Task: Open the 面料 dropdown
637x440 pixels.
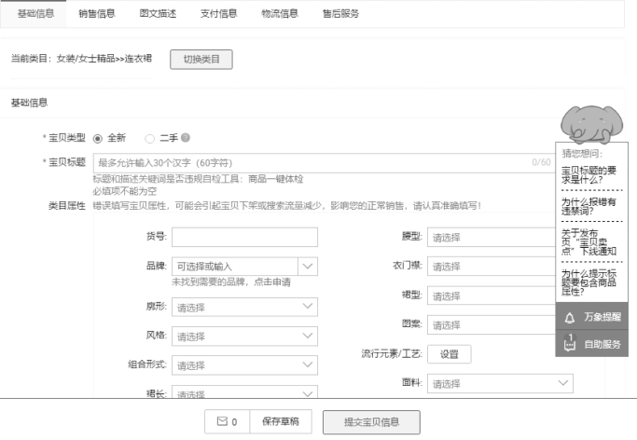Action: pos(500,383)
